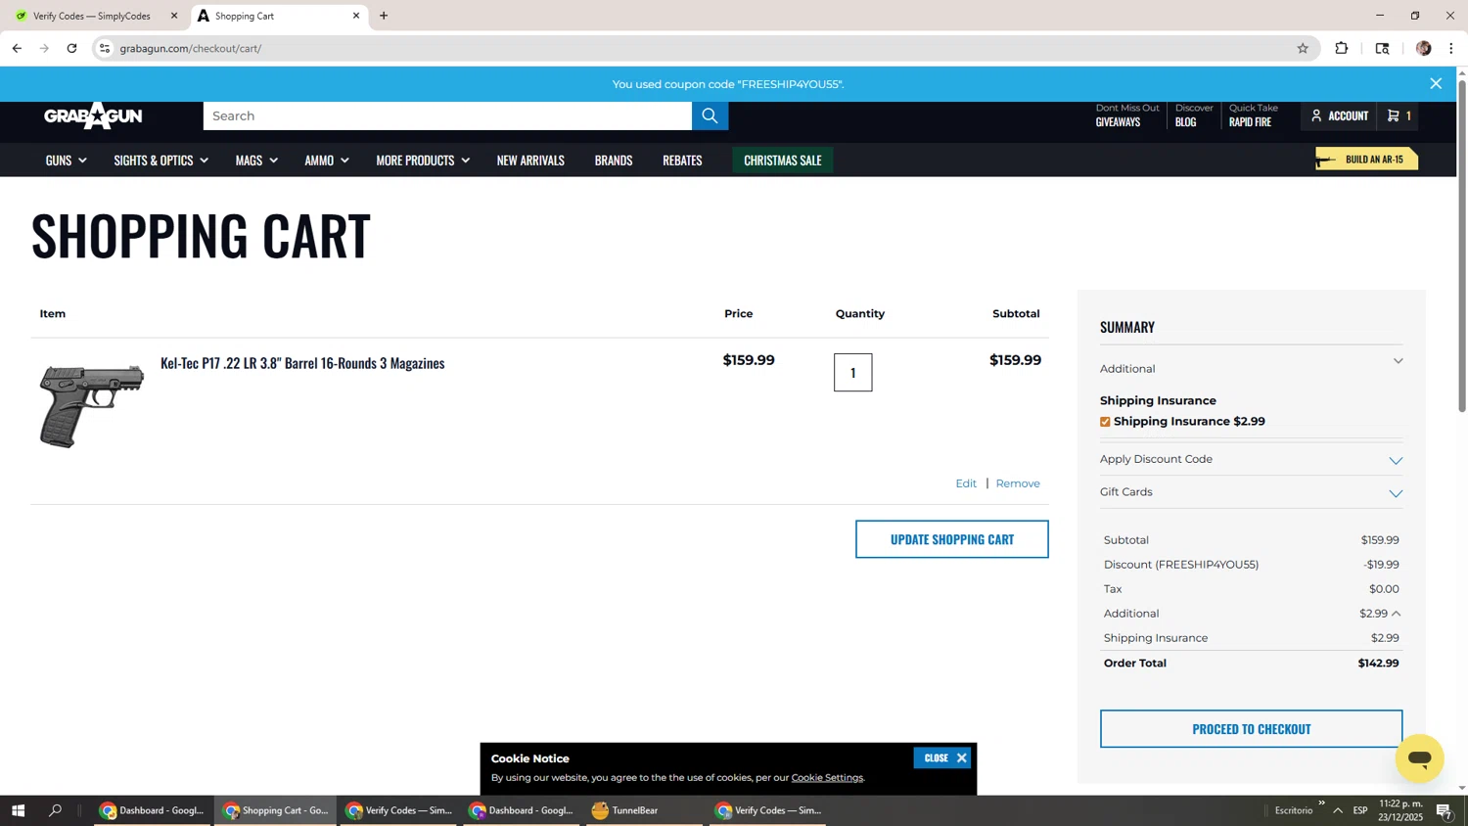The height and width of the screenshot is (826, 1468).
Task: Open Christmas Sale page
Action: pos(783,161)
